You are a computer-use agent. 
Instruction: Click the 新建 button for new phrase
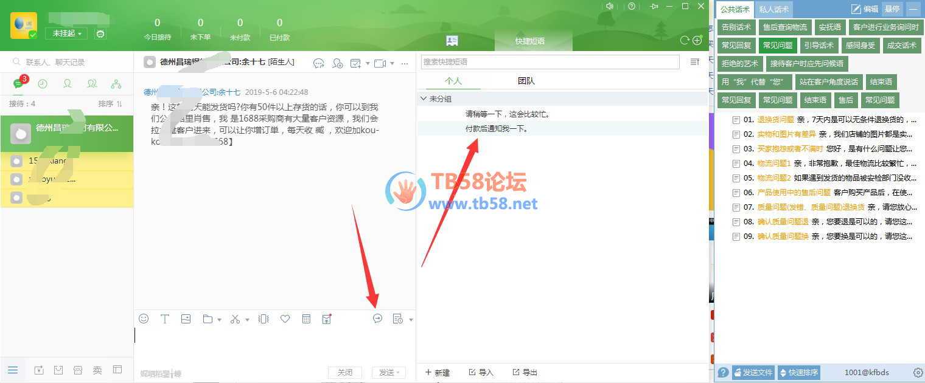tap(437, 372)
